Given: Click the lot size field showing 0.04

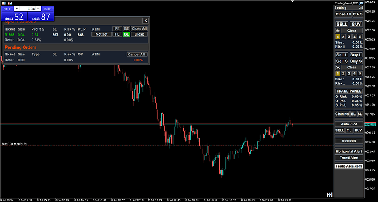Looking at the screenshot, I should (x=28, y=9).
